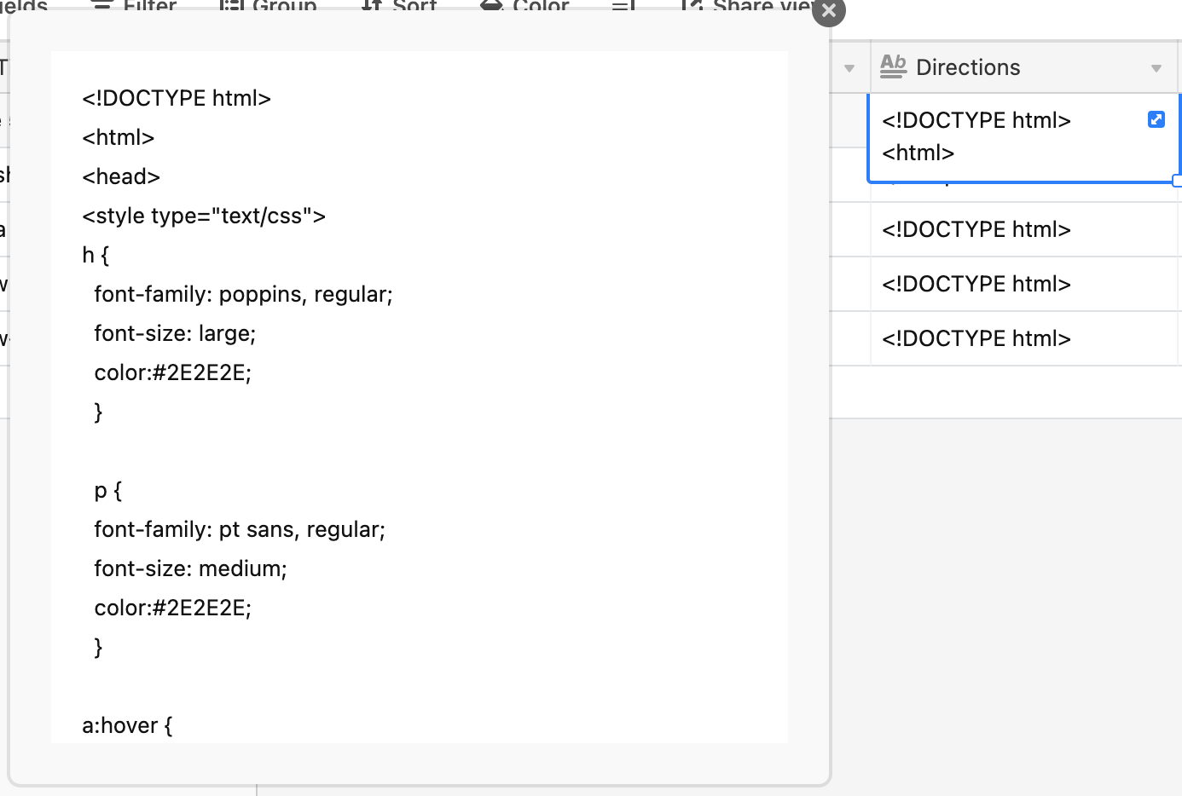Screen dimensions: 1182x796
Task: Open dropdown arrow of column left of Directions
Action: tap(849, 68)
